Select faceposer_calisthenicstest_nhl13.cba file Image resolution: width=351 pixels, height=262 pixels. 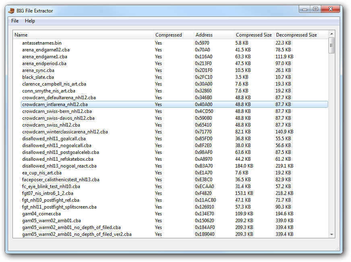click(61, 180)
